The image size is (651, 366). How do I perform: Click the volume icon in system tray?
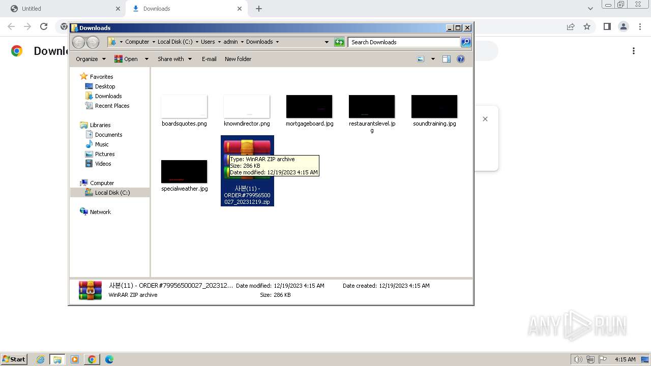[x=578, y=359]
